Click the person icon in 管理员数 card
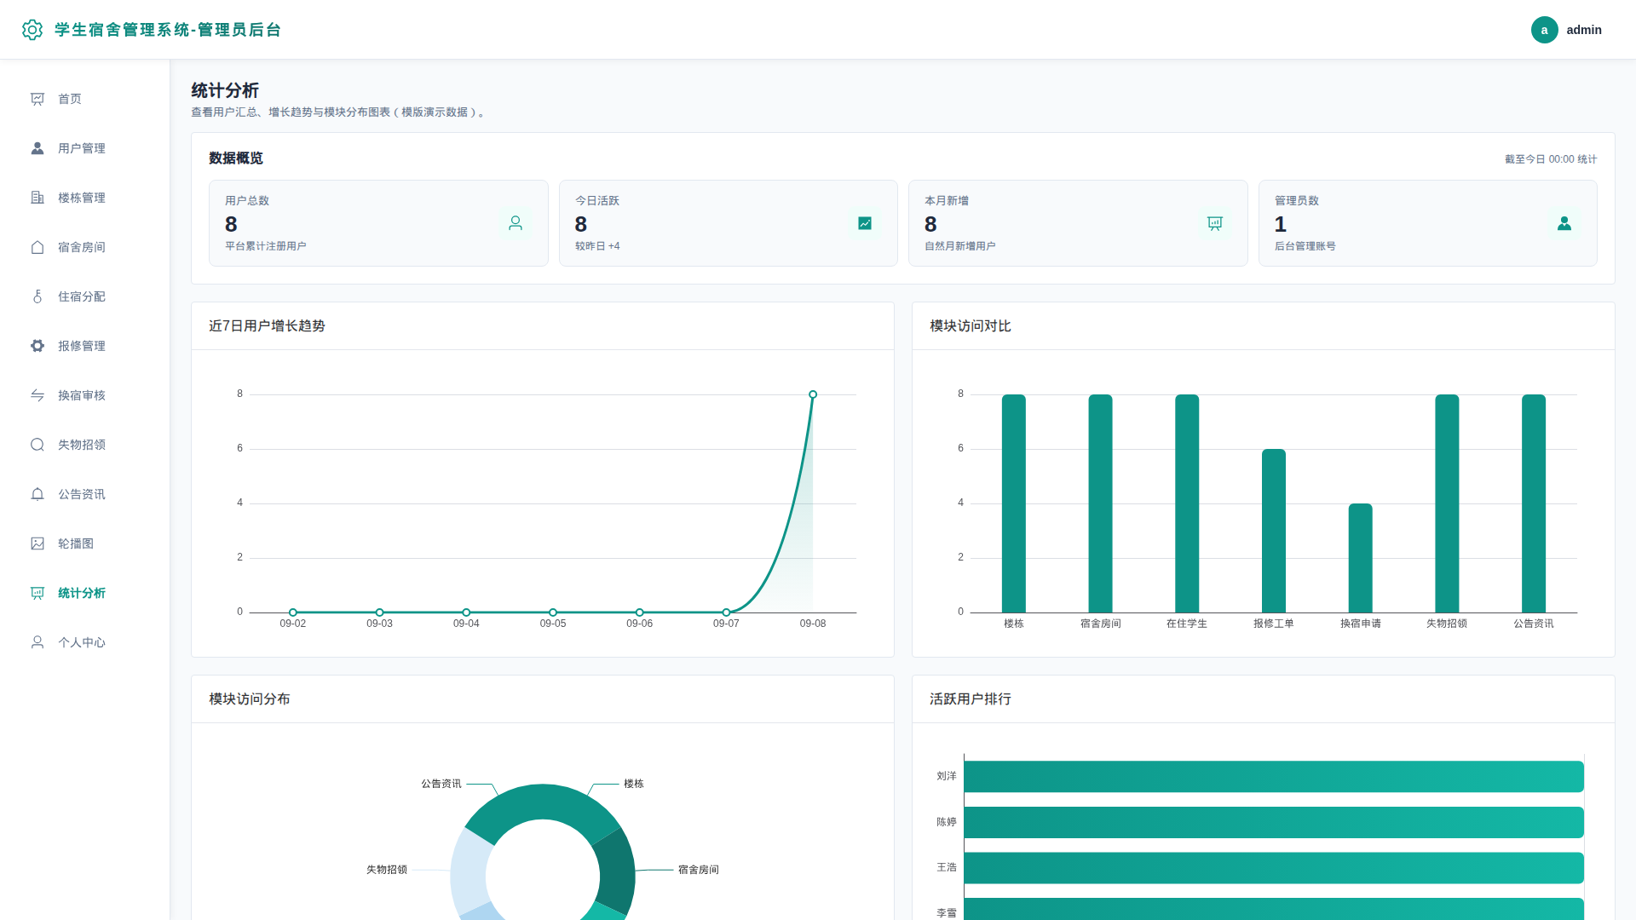Viewport: 1636px width, 920px height. click(x=1564, y=223)
